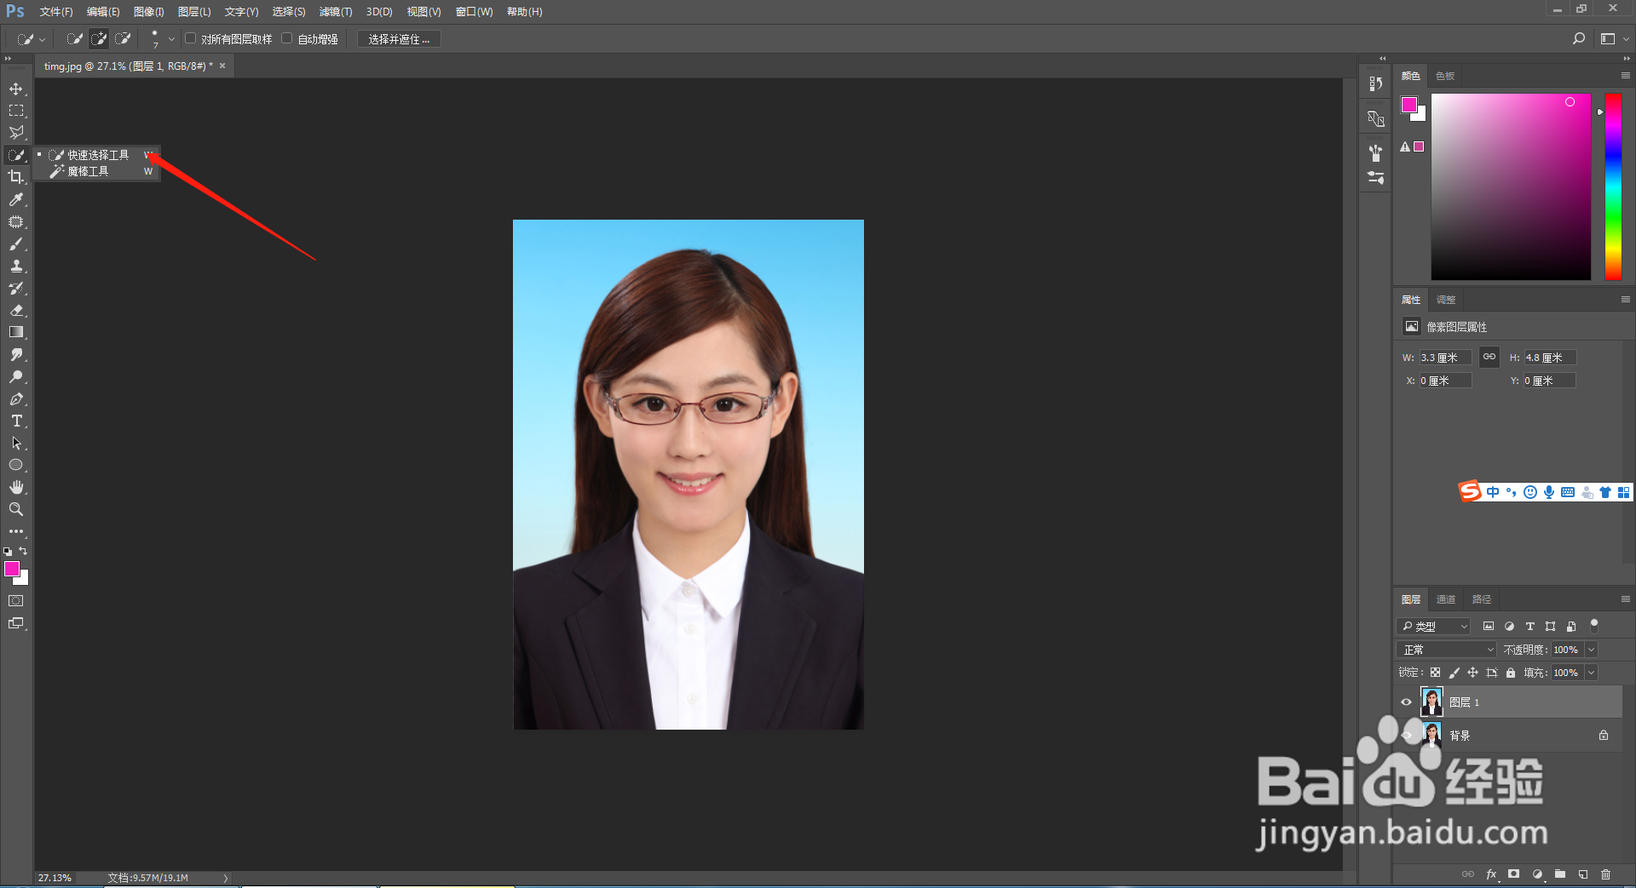Toggle width-height link in properties
Image resolution: width=1636 pixels, height=888 pixels.
pos(1489,357)
